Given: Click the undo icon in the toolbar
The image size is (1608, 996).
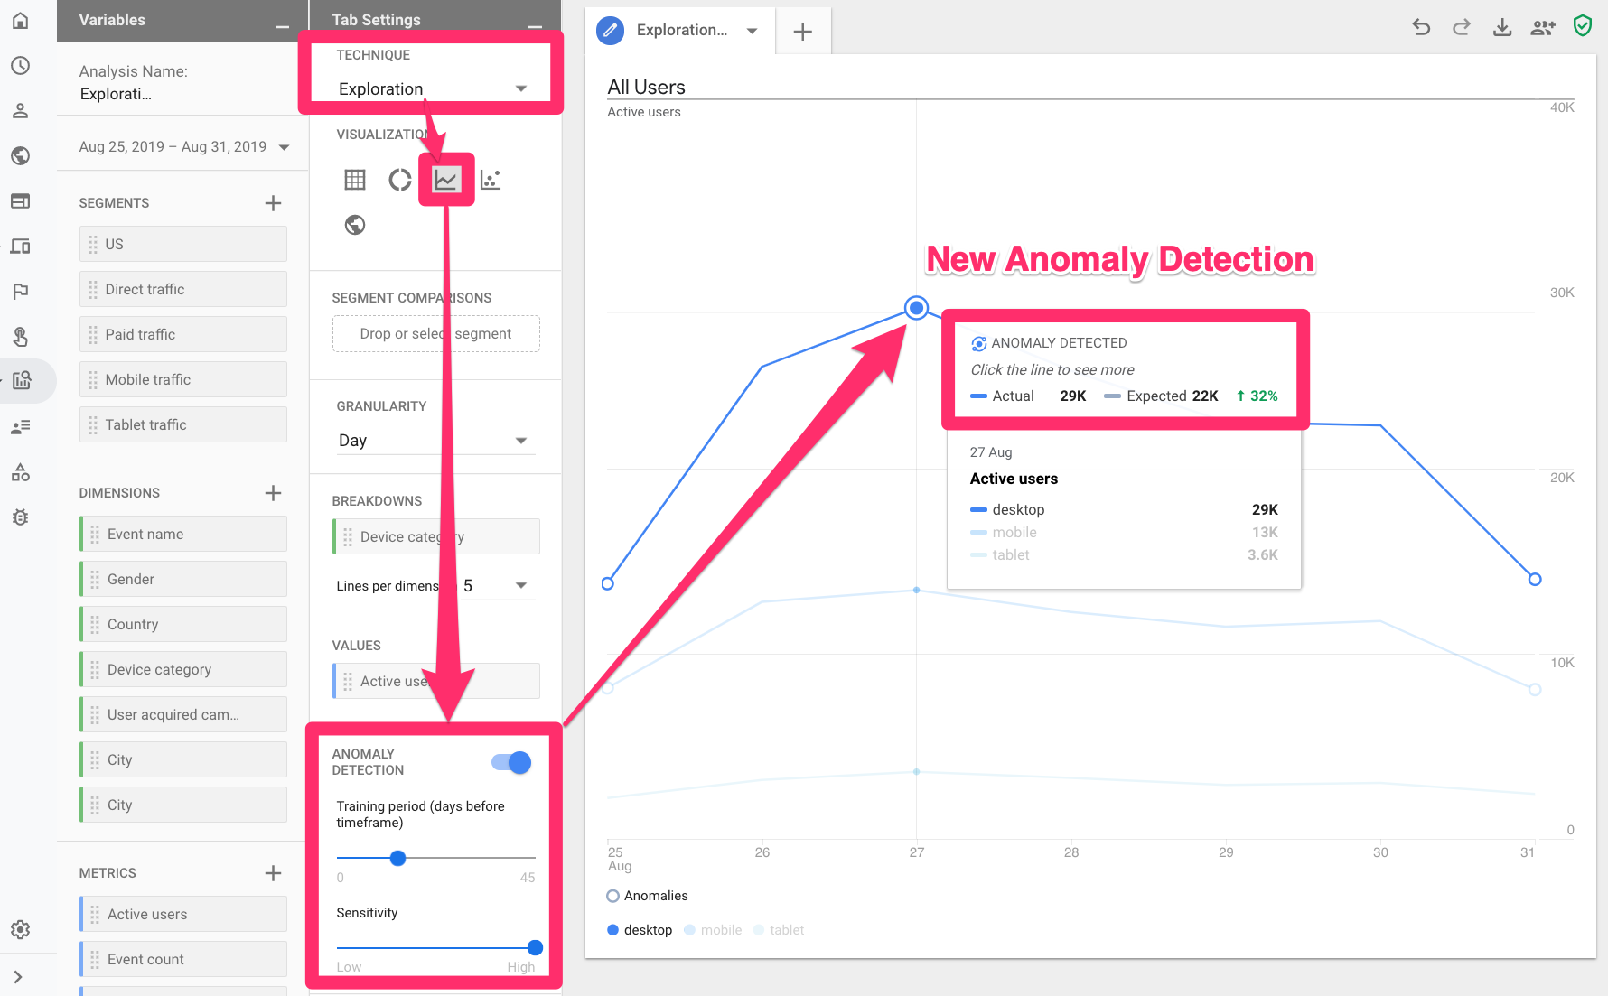Looking at the screenshot, I should (x=1420, y=27).
